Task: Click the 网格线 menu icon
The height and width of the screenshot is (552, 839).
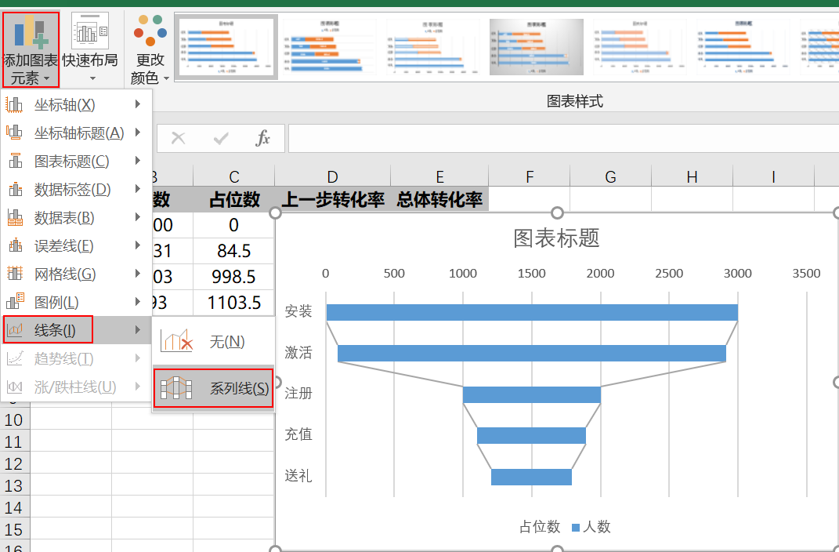Action: 14,274
